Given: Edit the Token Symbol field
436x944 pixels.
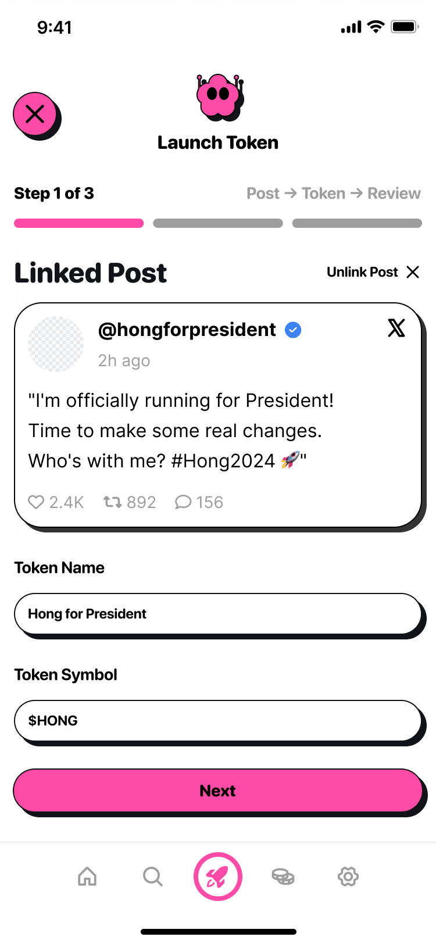Looking at the screenshot, I should click(217, 721).
